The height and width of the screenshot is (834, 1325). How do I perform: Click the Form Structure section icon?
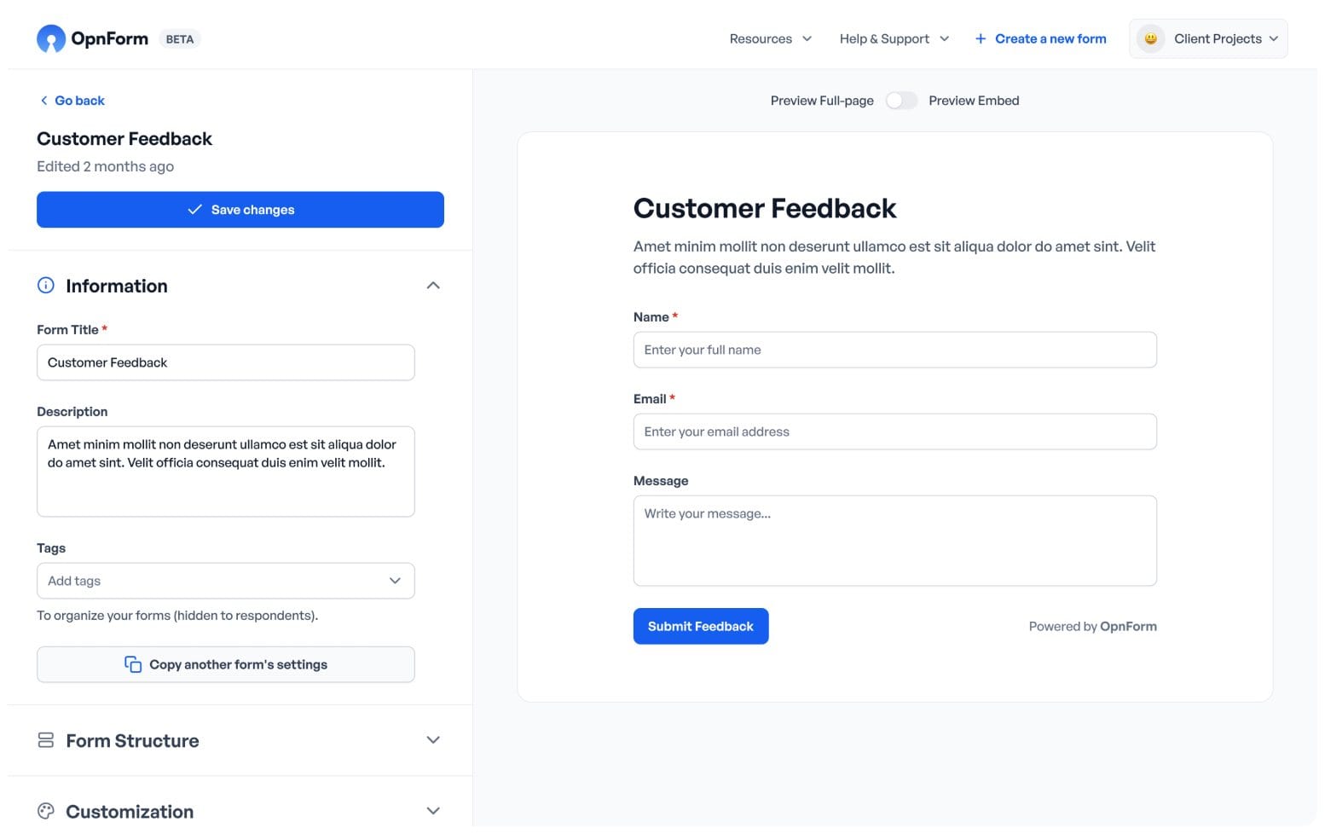coord(46,740)
